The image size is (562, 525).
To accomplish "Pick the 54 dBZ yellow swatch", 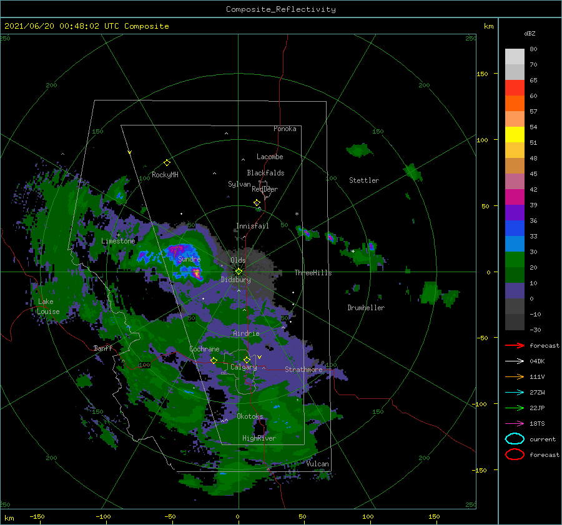I will (515, 134).
